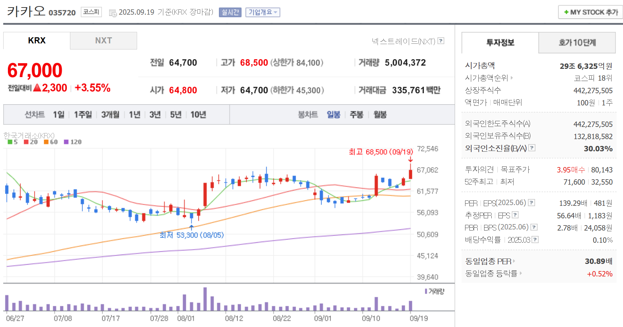Open the 투자의견 link
Viewport: 623px width, 327px height.
[x=479, y=169]
